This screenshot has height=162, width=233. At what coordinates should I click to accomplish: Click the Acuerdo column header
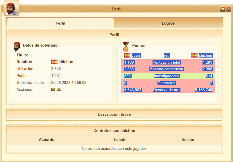[46, 139]
